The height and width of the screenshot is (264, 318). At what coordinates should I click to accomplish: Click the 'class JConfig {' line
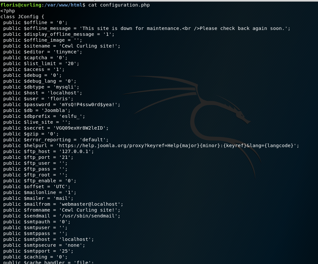pyautogui.click(x=22, y=17)
